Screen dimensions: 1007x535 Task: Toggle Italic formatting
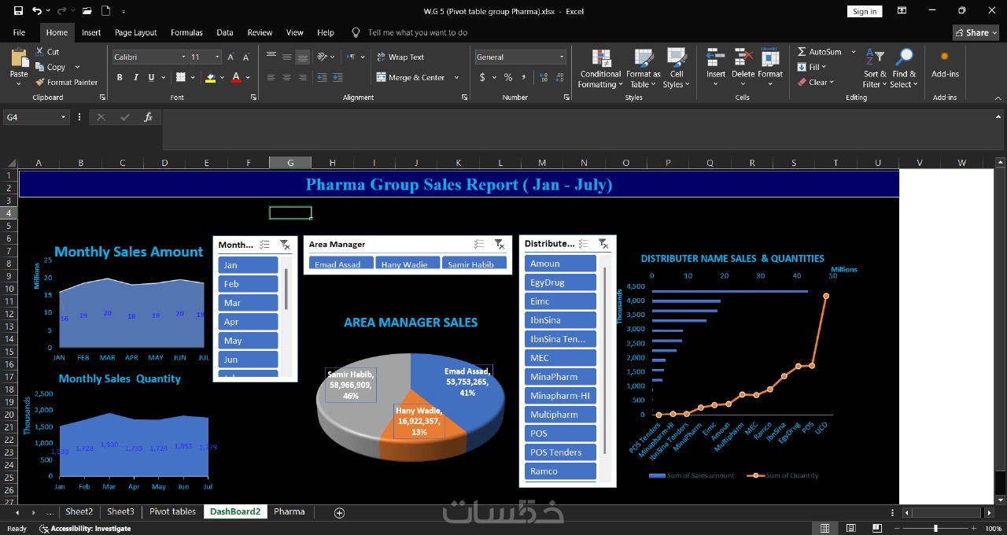click(x=135, y=77)
